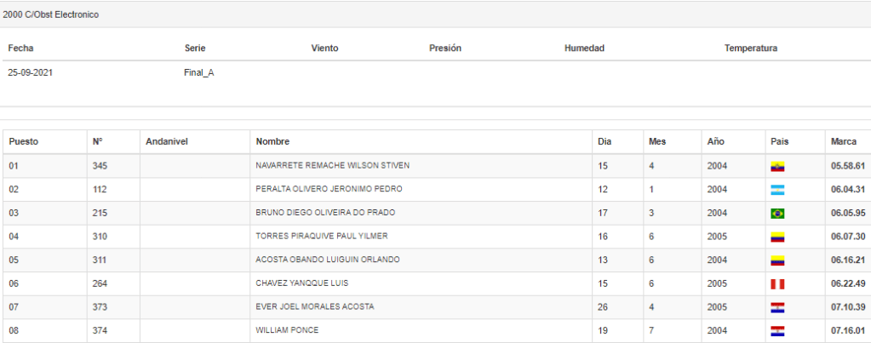
Task: Click the Paraguay flag for Ever Joel Morales
Action: tap(776, 307)
